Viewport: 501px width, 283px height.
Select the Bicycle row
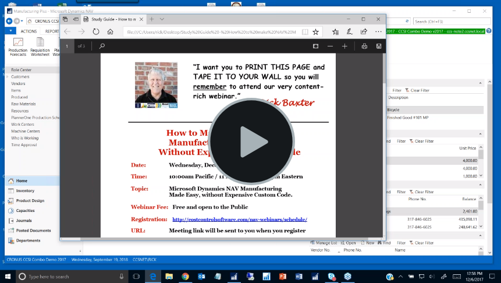point(435,109)
